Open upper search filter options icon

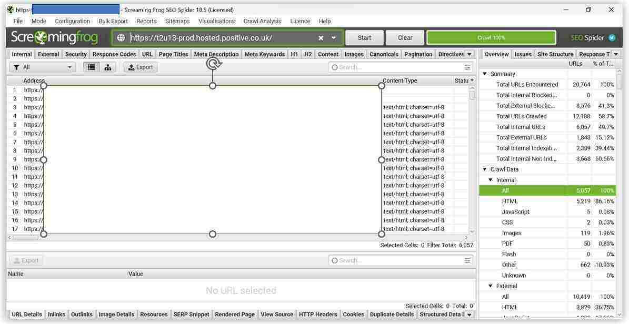click(467, 67)
